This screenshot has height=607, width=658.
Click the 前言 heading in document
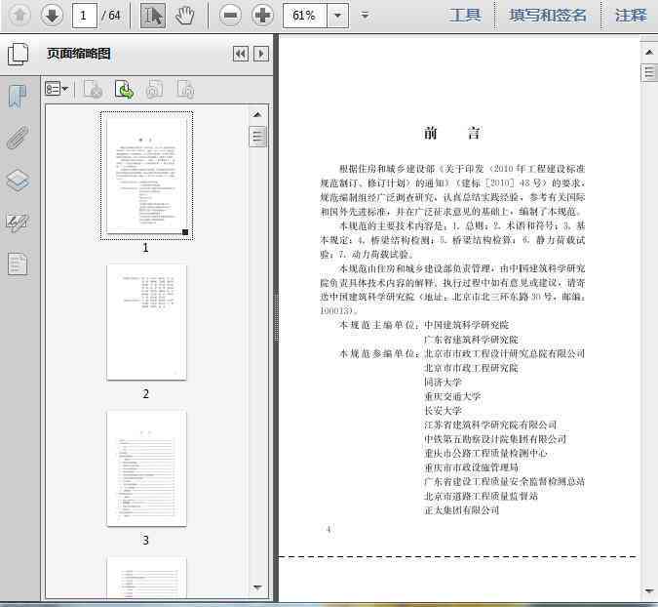451,133
